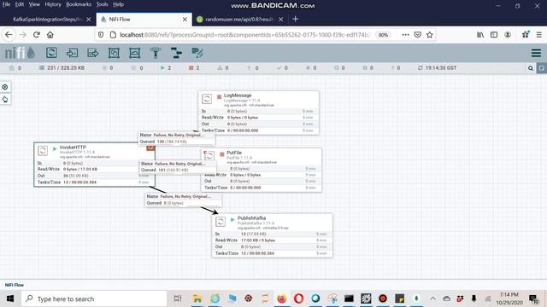Expand the Navigate palette on canvas
This screenshot has width=547, height=307.
[x=5, y=87]
